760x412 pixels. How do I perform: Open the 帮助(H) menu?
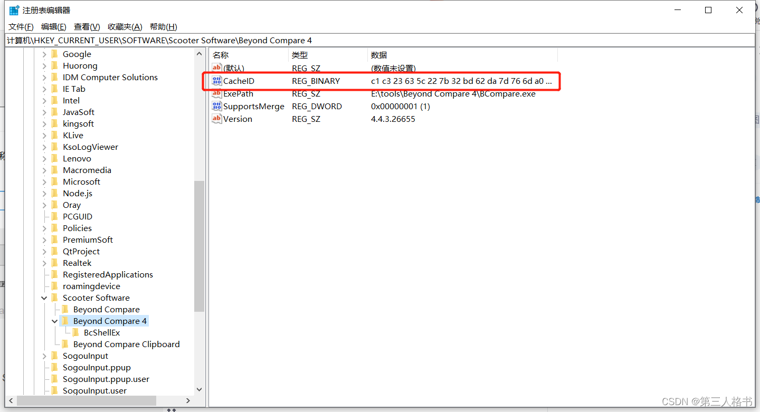coord(164,27)
